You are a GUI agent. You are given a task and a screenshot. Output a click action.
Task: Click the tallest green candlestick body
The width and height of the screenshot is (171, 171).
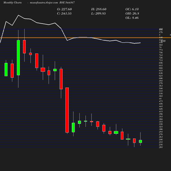tap(18, 57)
